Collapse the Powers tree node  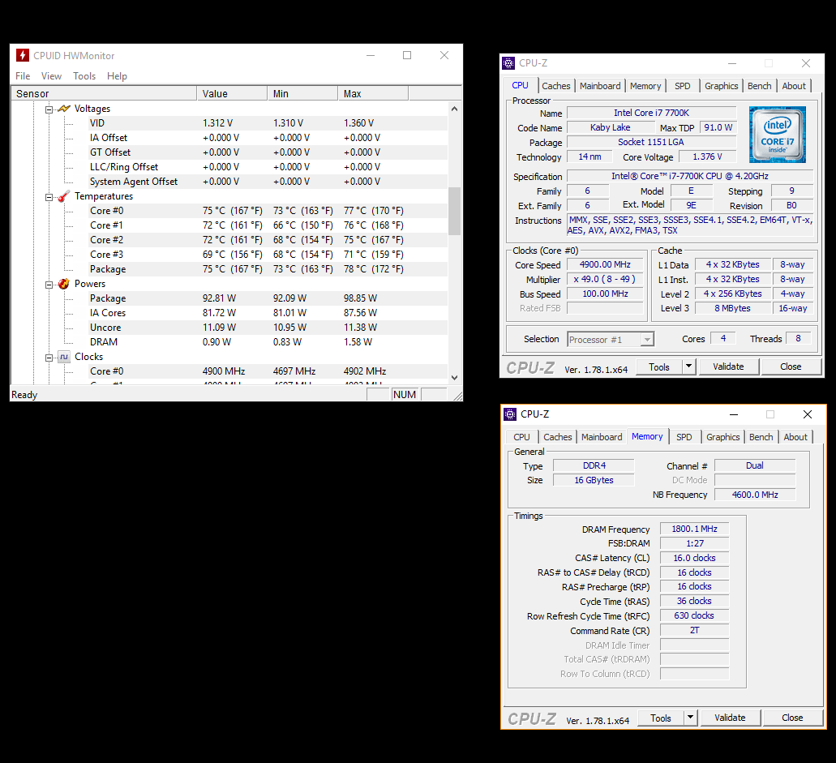[x=49, y=285]
